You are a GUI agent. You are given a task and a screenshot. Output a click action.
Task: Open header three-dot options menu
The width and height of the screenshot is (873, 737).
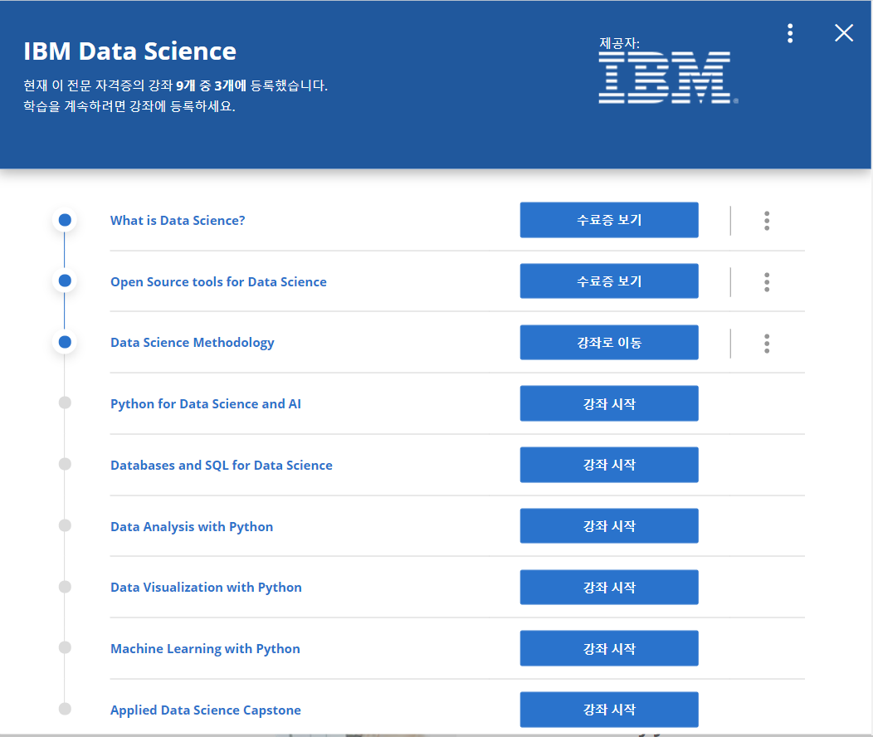click(790, 33)
